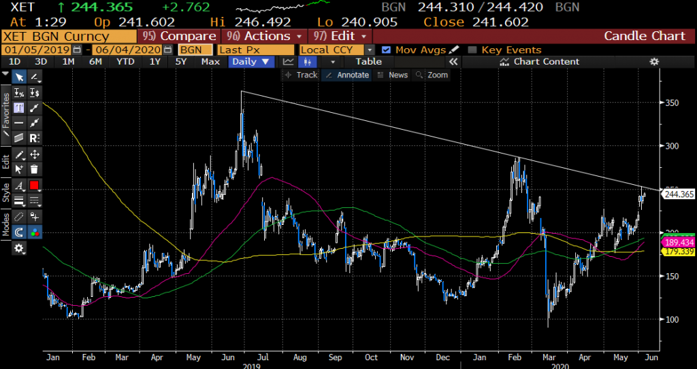Open chart settings gear at top right
697x369 pixels.
click(654, 62)
